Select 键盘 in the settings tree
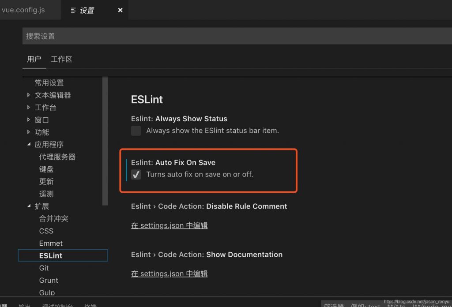This screenshot has width=452, height=307. (x=46, y=169)
